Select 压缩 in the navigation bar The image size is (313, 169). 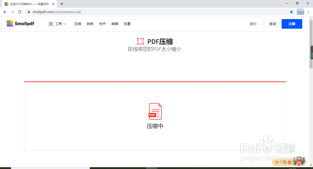[x=78, y=24]
